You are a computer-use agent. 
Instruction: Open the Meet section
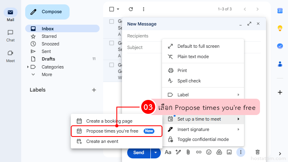pos(10,57)
